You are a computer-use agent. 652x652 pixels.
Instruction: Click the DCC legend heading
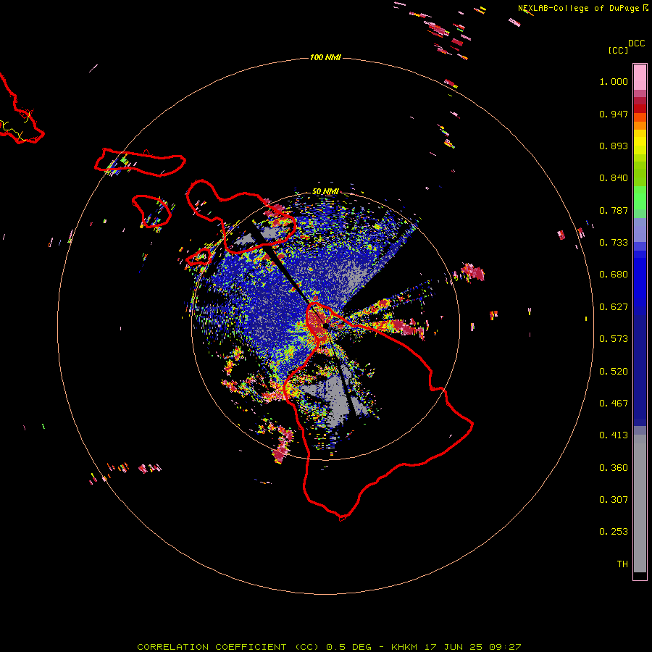click(636, 43)
